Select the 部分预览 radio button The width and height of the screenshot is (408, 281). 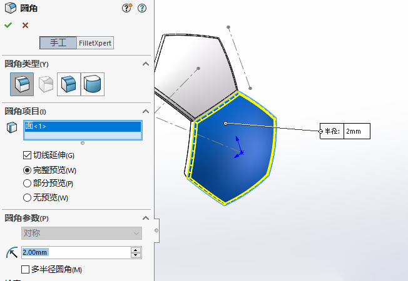(27, 184)
